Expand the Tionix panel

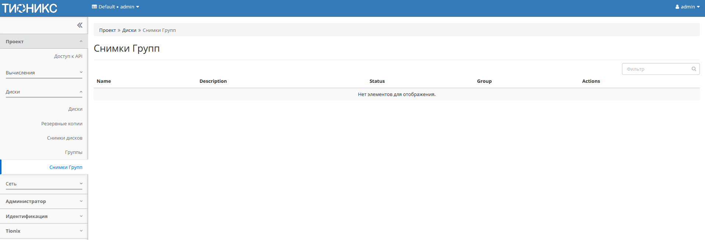pos(44,231)
